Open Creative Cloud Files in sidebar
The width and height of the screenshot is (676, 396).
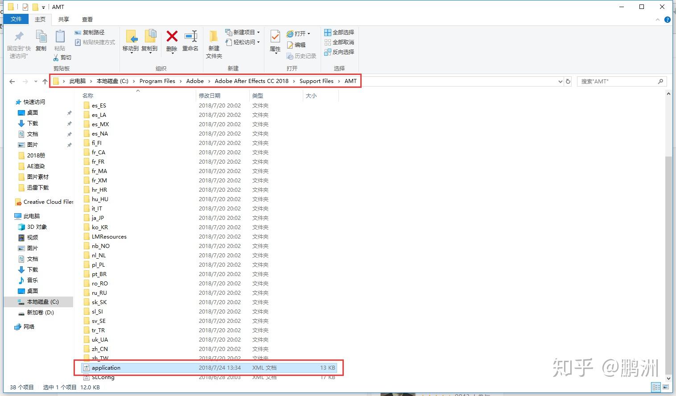44,202
